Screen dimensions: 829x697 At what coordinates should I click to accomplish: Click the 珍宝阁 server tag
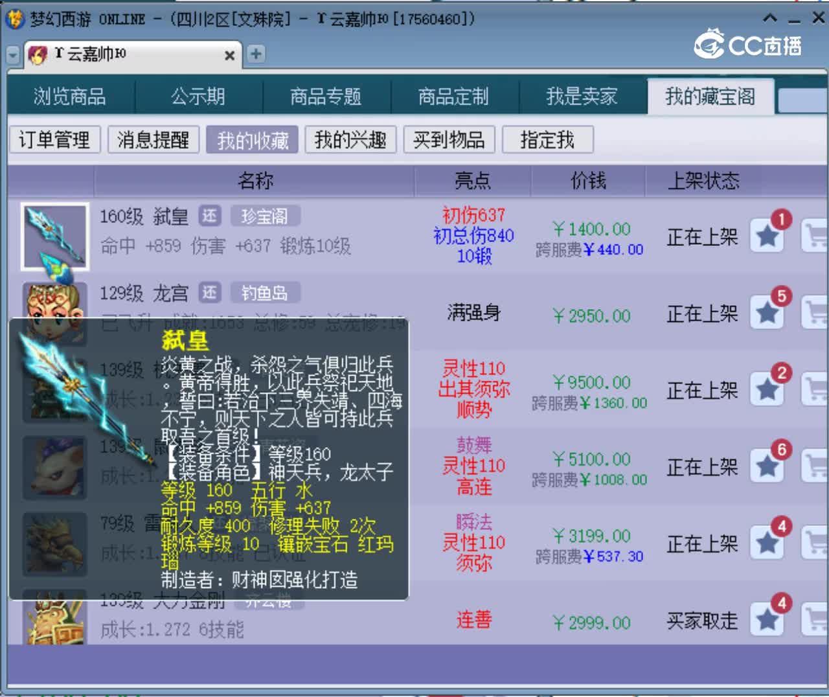coord(265,216)
